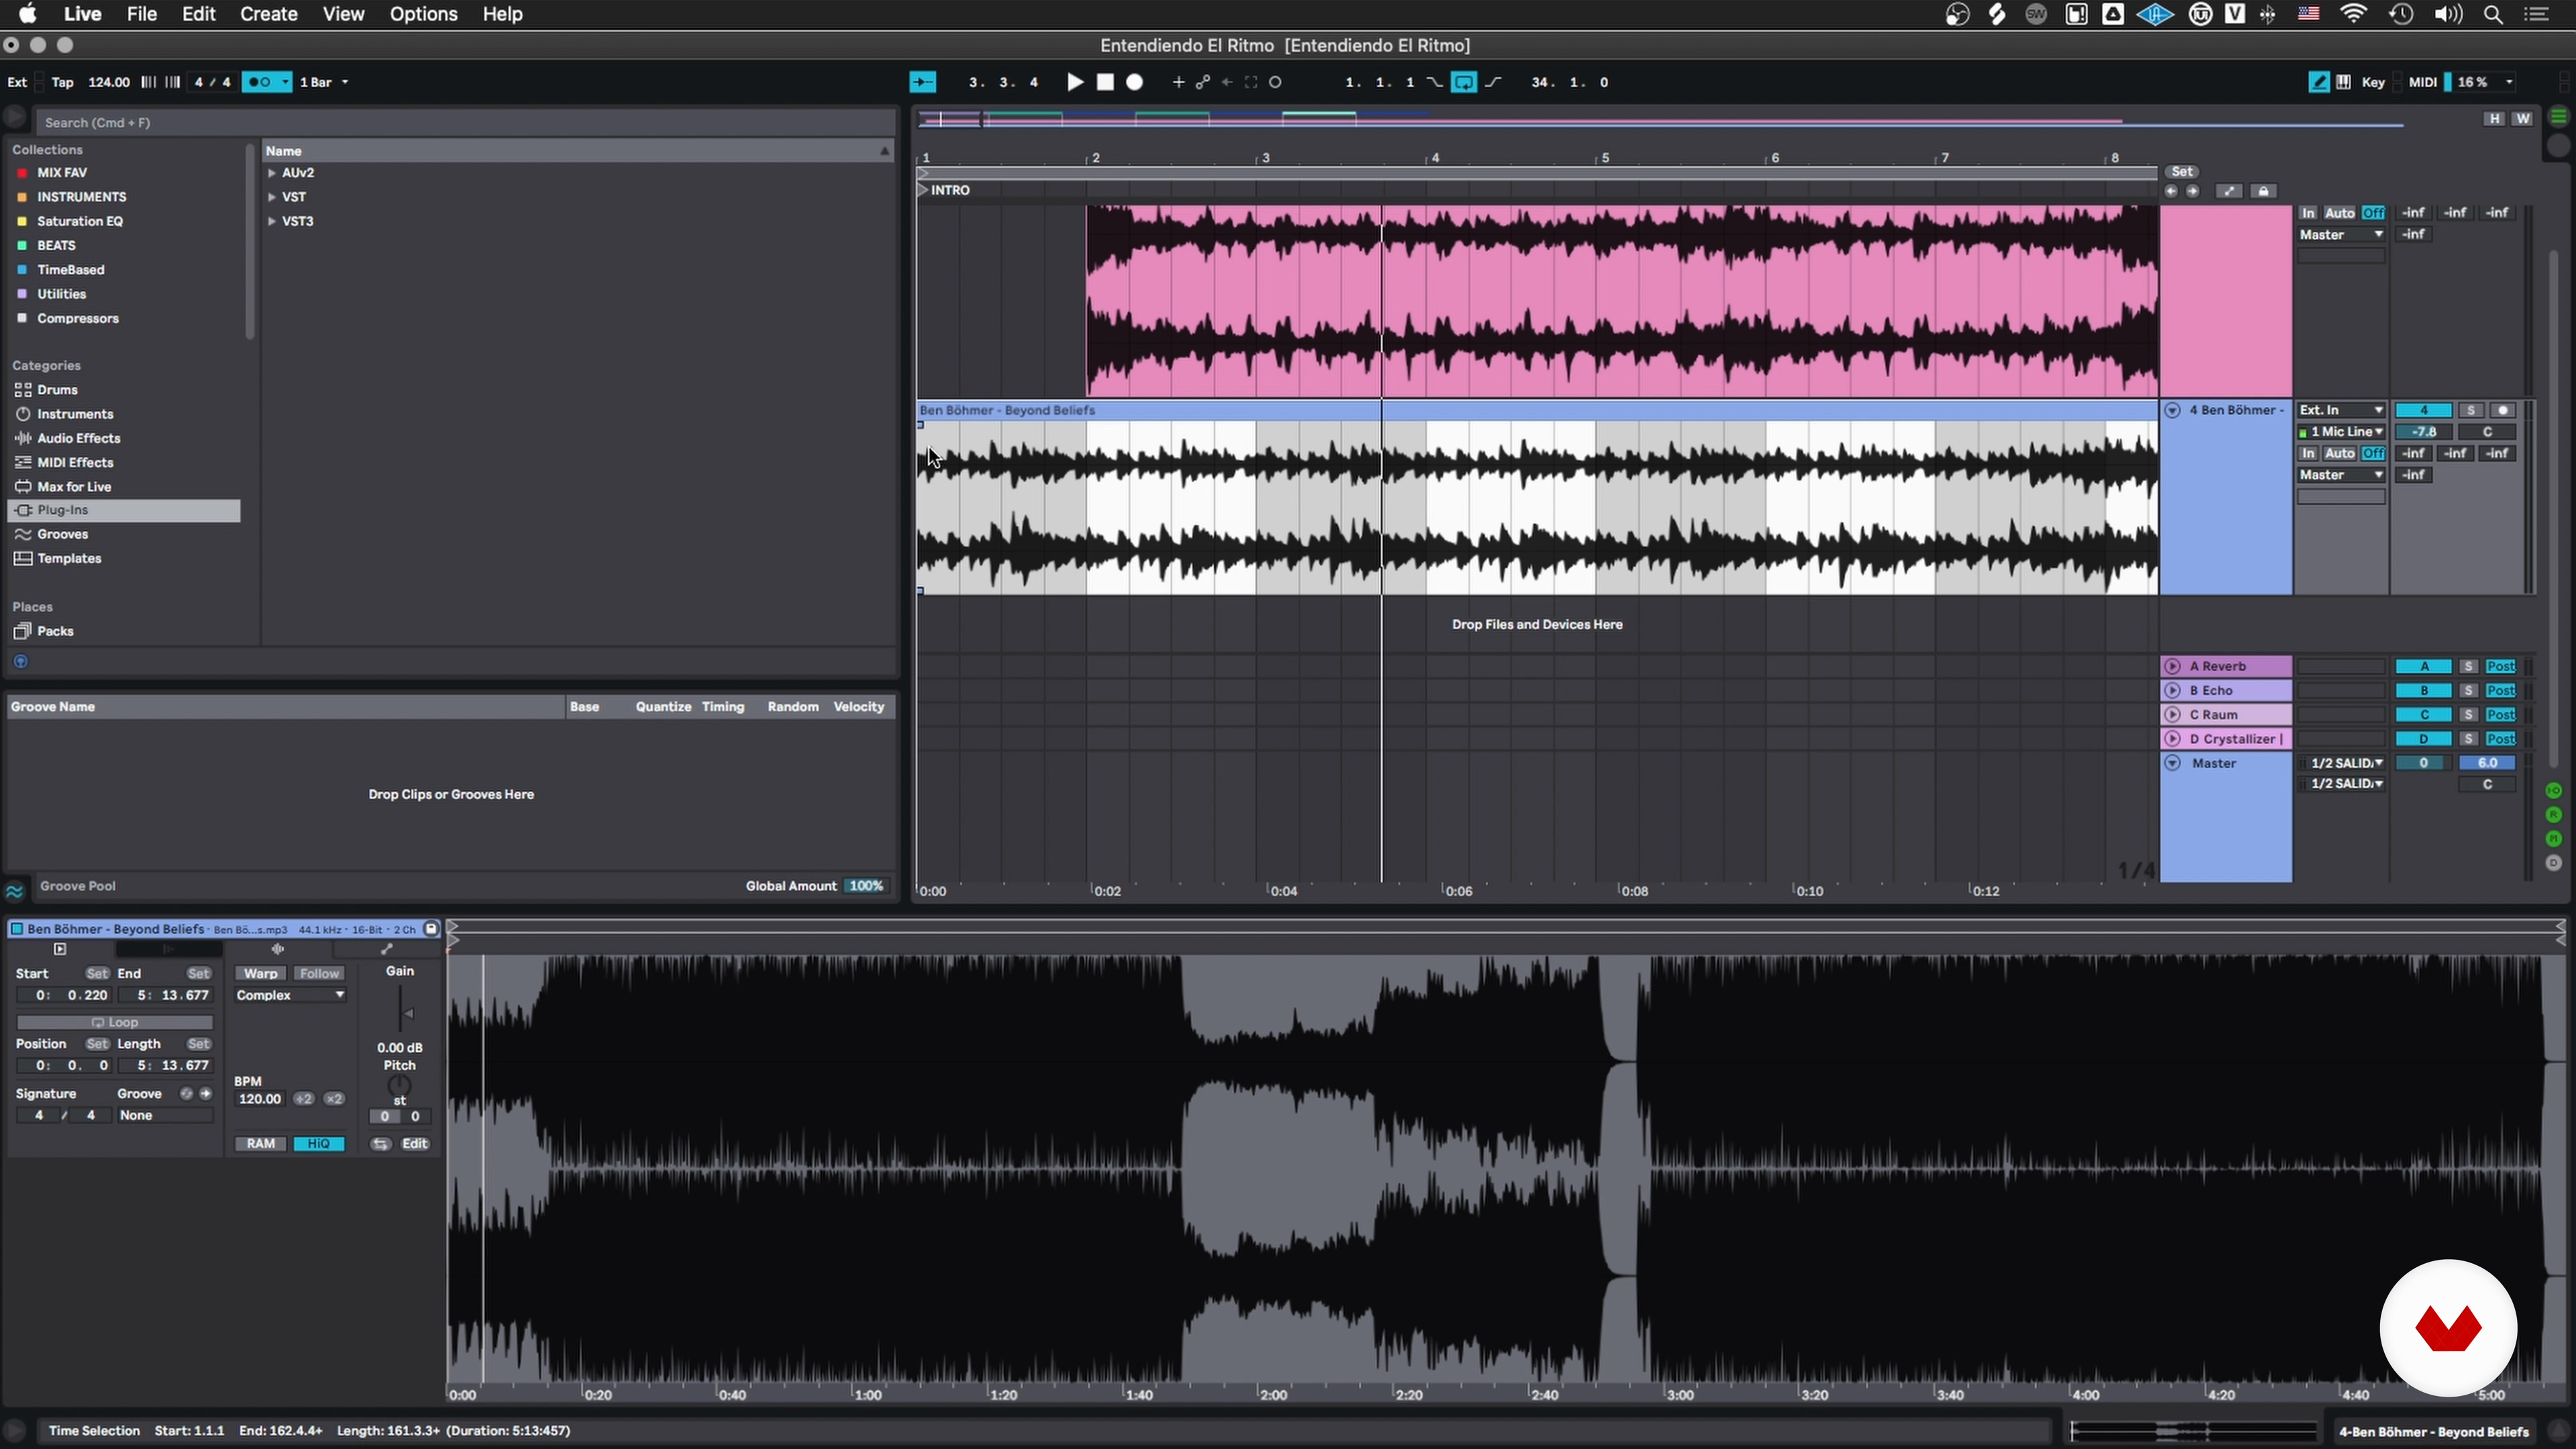Toggle Lock Envelopes padlock icon
2576x1449 pixels.
point(2264,191)
